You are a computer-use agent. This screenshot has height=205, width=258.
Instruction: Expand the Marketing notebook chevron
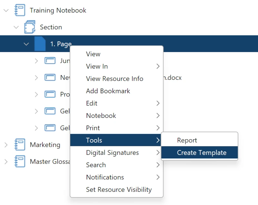pos(6,145)
